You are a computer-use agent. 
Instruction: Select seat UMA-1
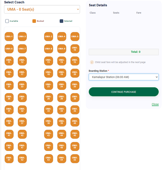coord(9,37)
